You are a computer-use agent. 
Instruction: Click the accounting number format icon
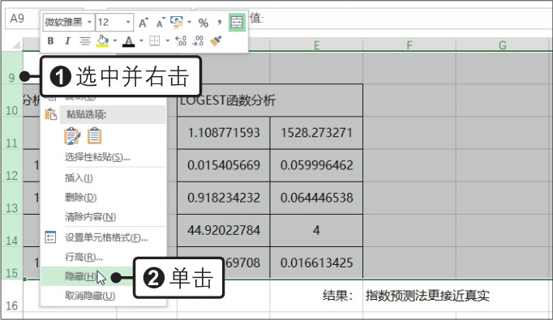pos(177,23)
